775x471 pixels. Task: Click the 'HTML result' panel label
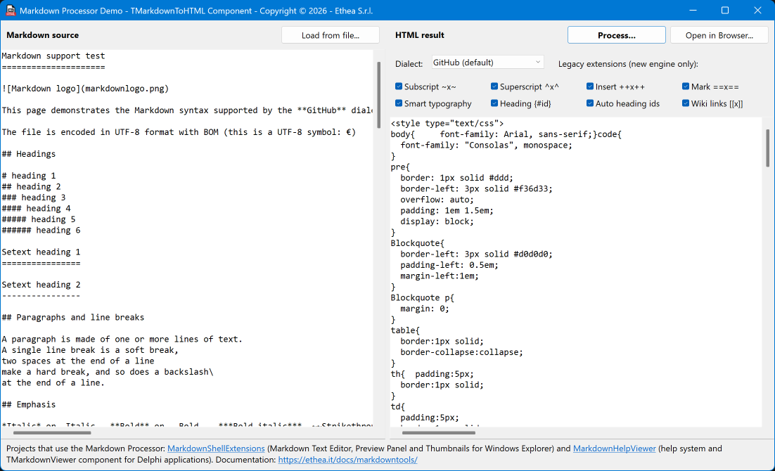420,35
